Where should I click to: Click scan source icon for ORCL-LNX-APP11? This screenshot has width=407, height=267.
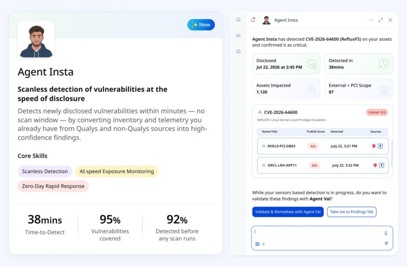(381, 165)
